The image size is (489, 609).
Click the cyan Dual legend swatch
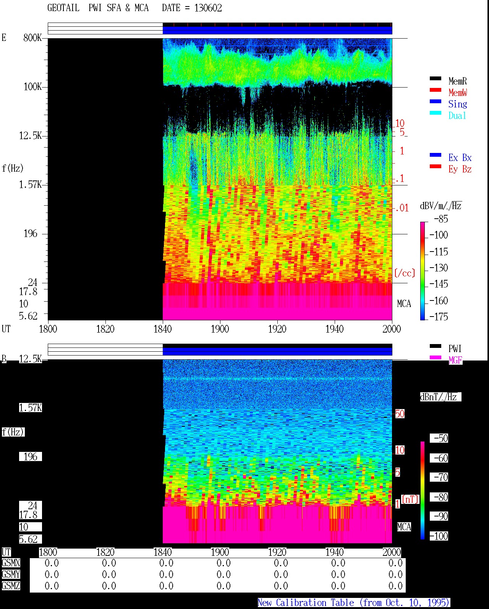click(x=436, y=113)
